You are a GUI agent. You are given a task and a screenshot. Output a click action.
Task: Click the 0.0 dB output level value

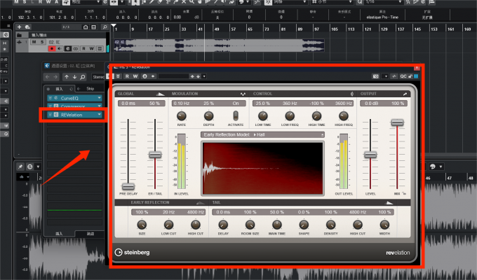[370, 104]
